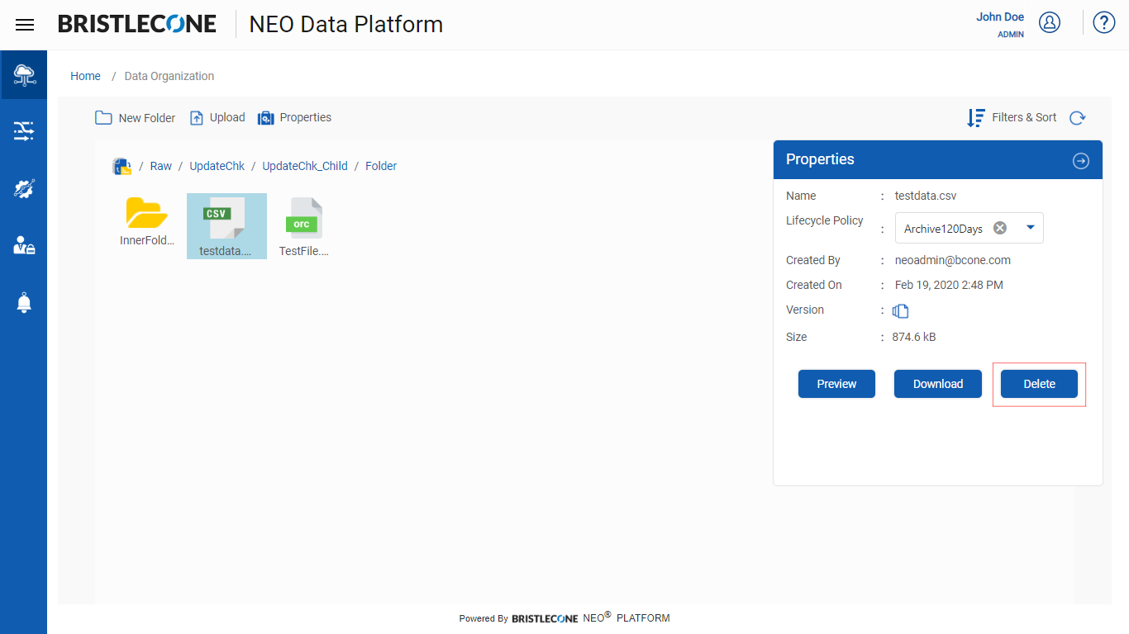Create a New Folder

click(135, 118)
